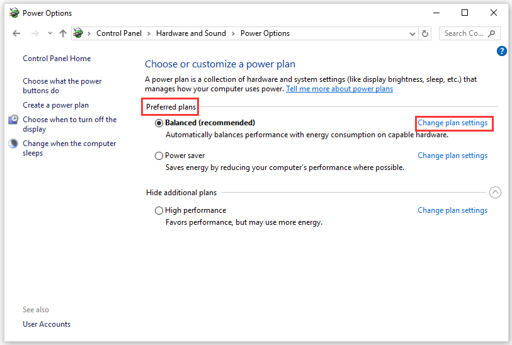Open Tell me more about power plans
Image resolution: width=512 pixels, height=345 pixels.
(339, 89)
